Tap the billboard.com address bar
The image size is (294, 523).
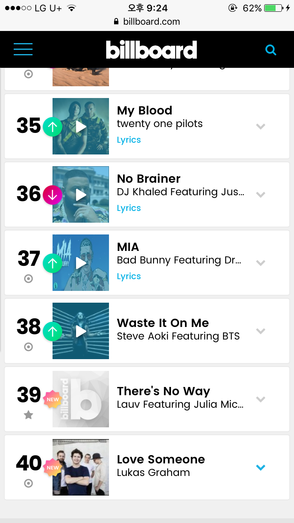click(147, 22)
